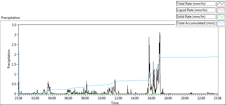Screen dimensions: 226x105
Task: Select the 'Liquid Rate (mm/hr)' legend label
Action: [x=196, y=10]
